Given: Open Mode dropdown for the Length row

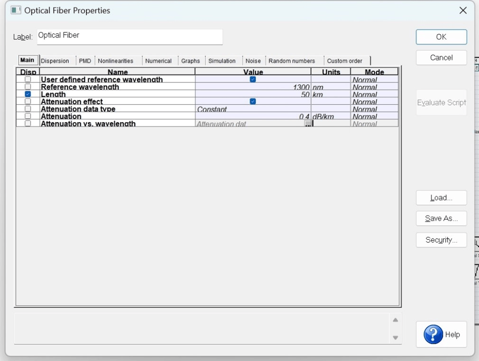Looking at the screenshot, I should pyautogui.click(x=374, y=94).
